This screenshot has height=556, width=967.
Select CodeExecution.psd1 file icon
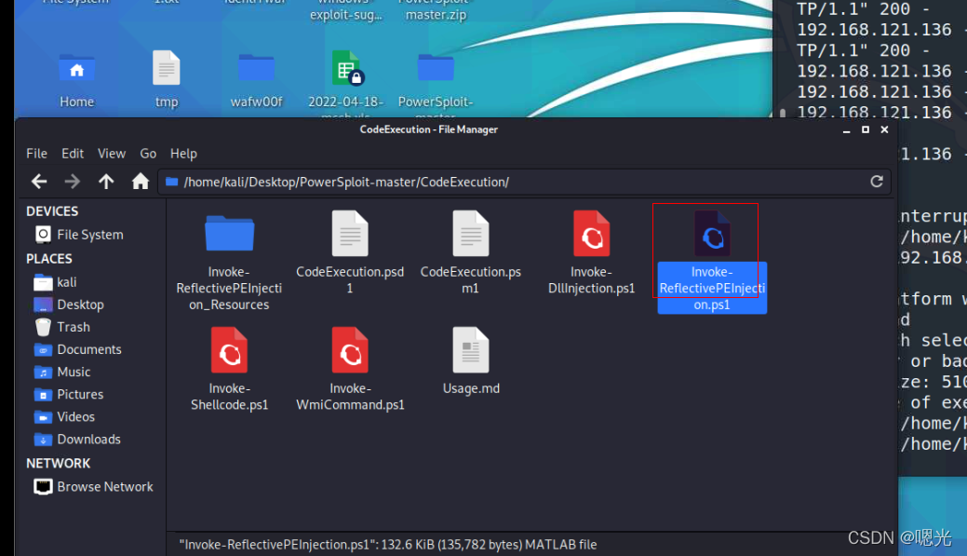pos(350,233)
